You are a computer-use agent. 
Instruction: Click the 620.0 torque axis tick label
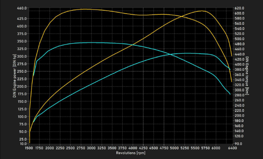tap(239, 8)
